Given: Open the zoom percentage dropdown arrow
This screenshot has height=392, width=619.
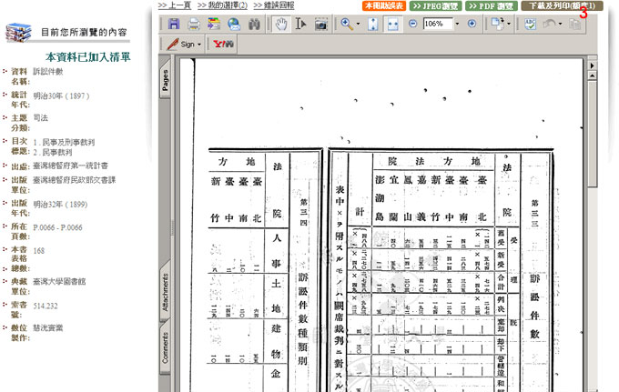Looking at the screenshot, I should pos(455,24).
